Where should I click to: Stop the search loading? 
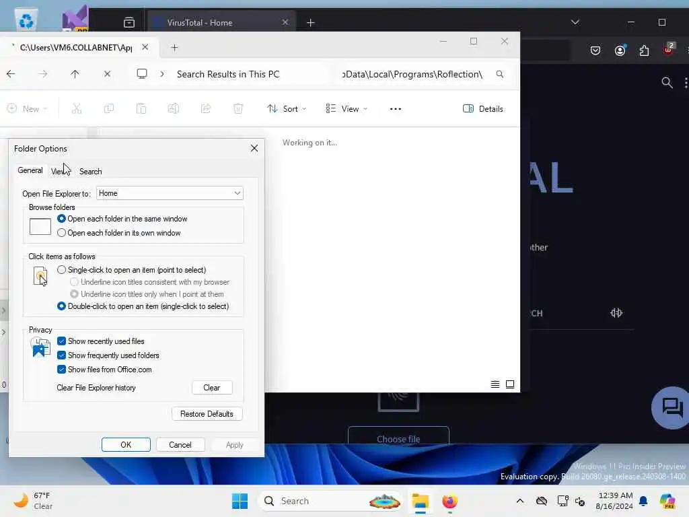tap(107, 74)
